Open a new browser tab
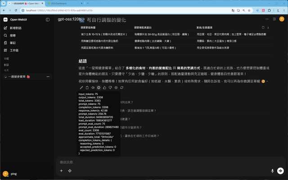This screenshot has height=180, width=288. pyautogui.click(x=88, y=3)
